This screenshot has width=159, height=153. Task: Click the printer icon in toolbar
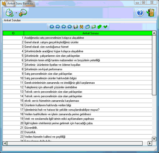click(10, 13)
